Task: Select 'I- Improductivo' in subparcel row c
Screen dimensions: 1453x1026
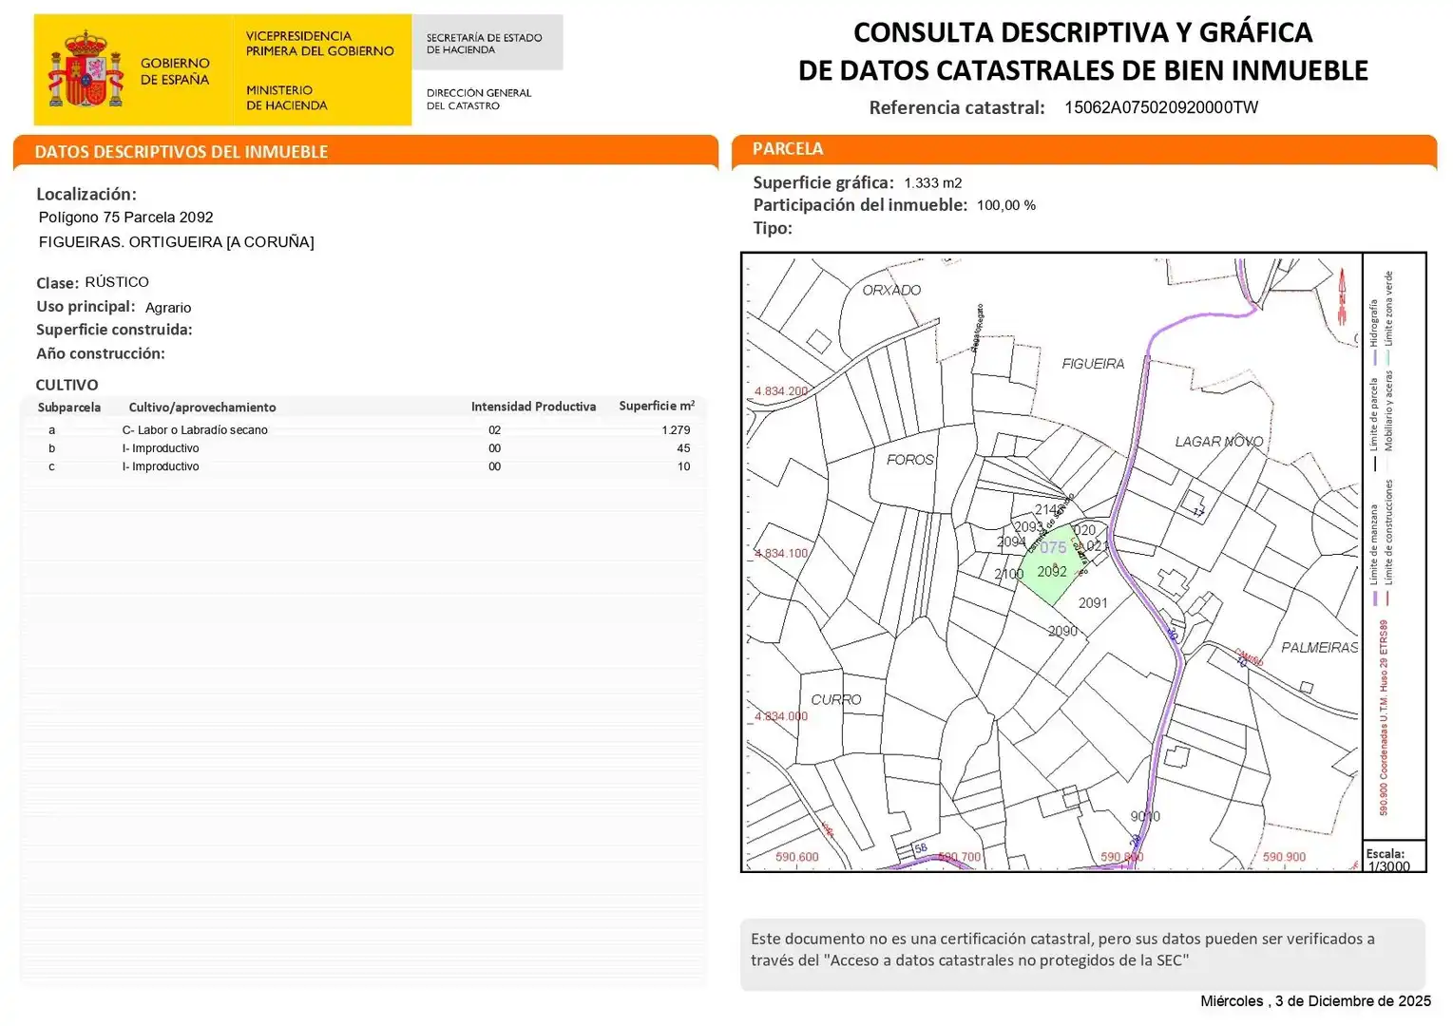Action: click(161, 466)
